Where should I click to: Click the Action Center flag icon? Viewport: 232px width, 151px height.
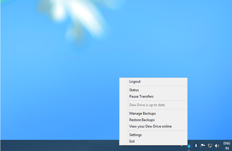click(203, 146)
